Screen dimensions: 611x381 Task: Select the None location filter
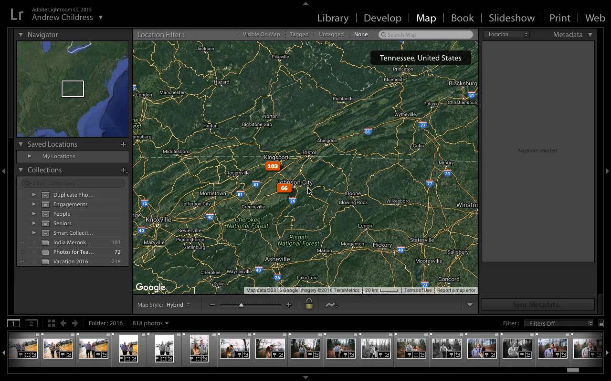tap(361, 34)
